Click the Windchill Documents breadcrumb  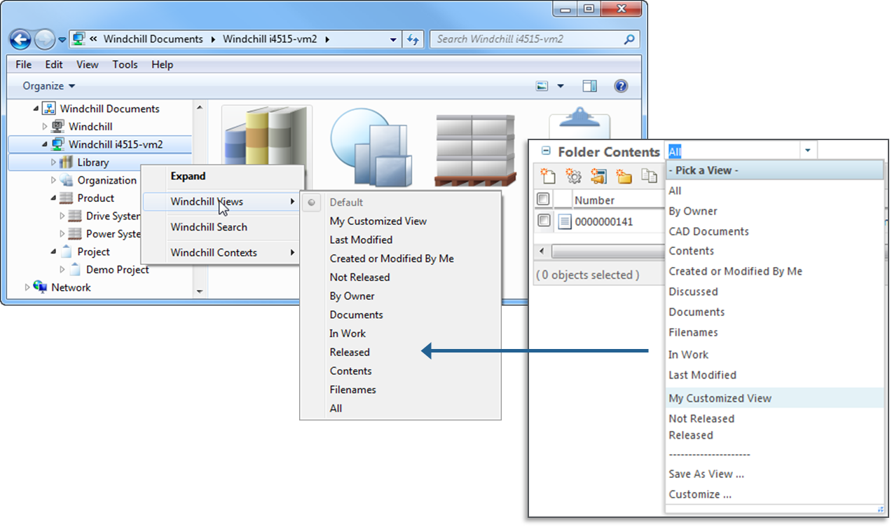(153, 39)
